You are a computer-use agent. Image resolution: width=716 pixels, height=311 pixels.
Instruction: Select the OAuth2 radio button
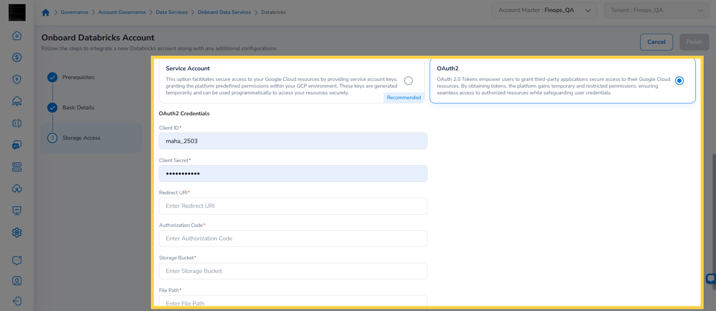pos(679,81)
